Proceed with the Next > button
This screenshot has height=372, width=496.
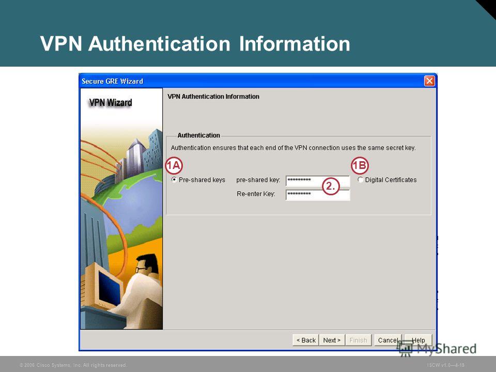click(x=332, y=340)
